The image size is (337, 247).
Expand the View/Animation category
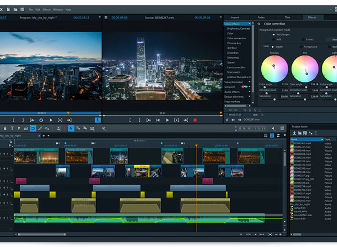[x=249, y=82]
